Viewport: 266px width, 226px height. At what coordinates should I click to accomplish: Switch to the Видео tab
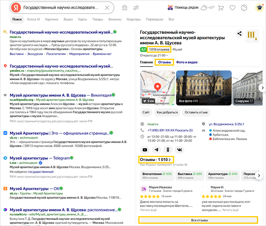pos(68,19)
